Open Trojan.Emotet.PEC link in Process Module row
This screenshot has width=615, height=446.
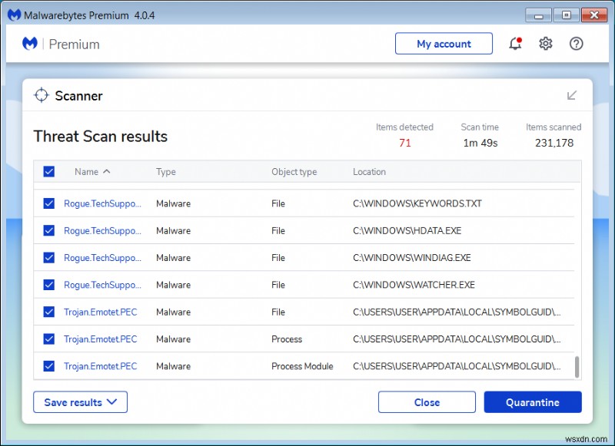click(x=101, y=366)
